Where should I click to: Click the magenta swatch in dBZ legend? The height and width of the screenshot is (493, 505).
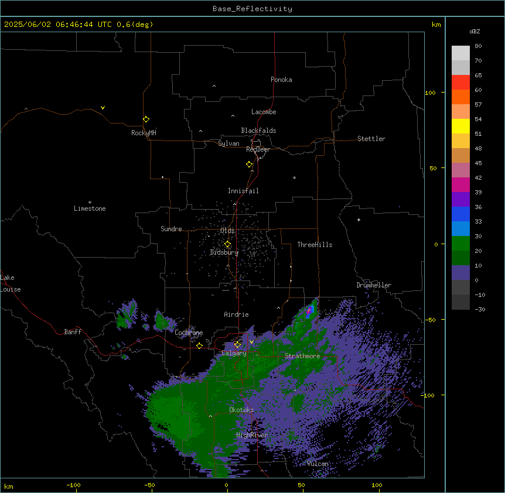point(460,184)
